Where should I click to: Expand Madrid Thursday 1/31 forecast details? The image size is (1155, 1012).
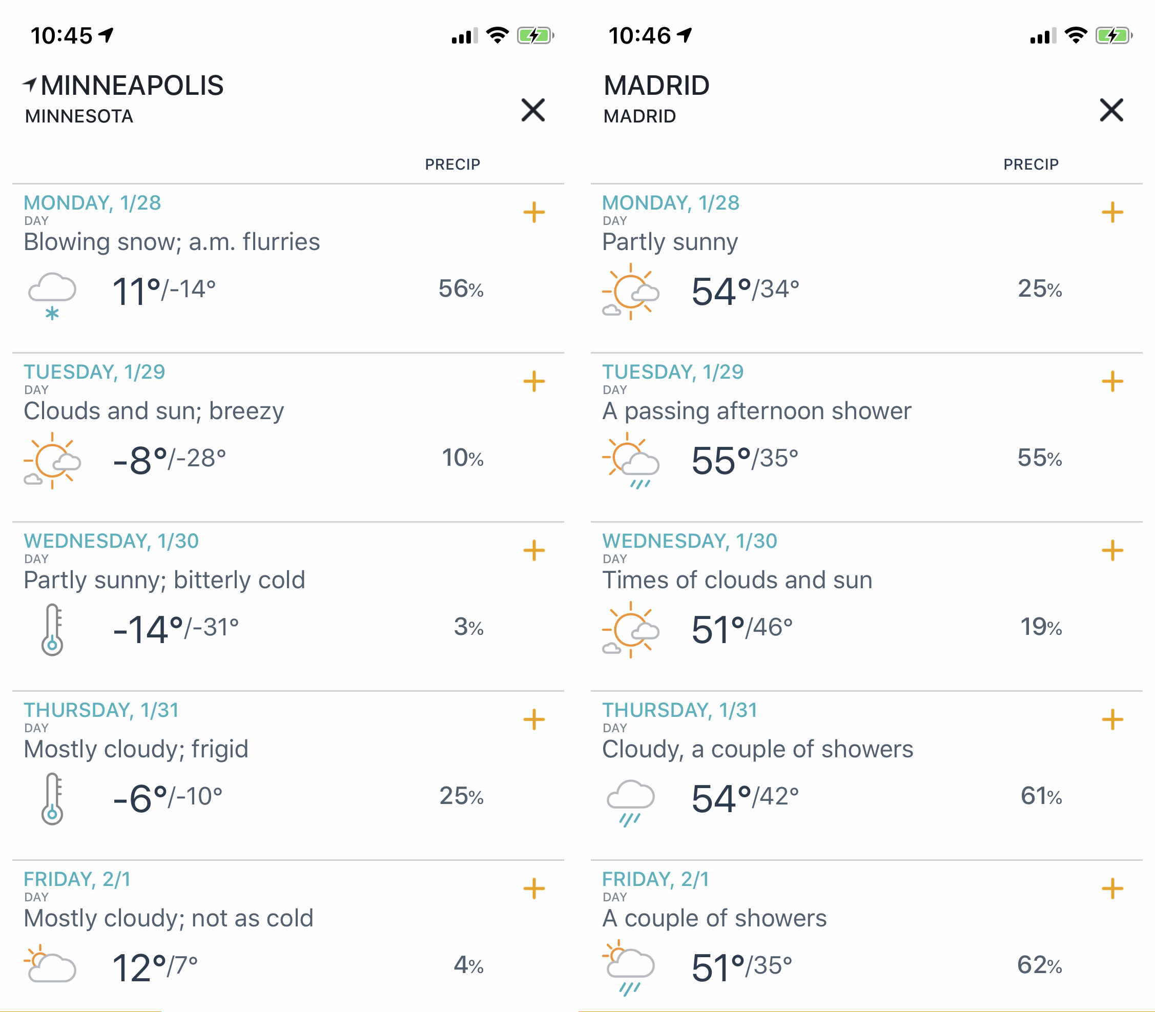pos(1112,719)
